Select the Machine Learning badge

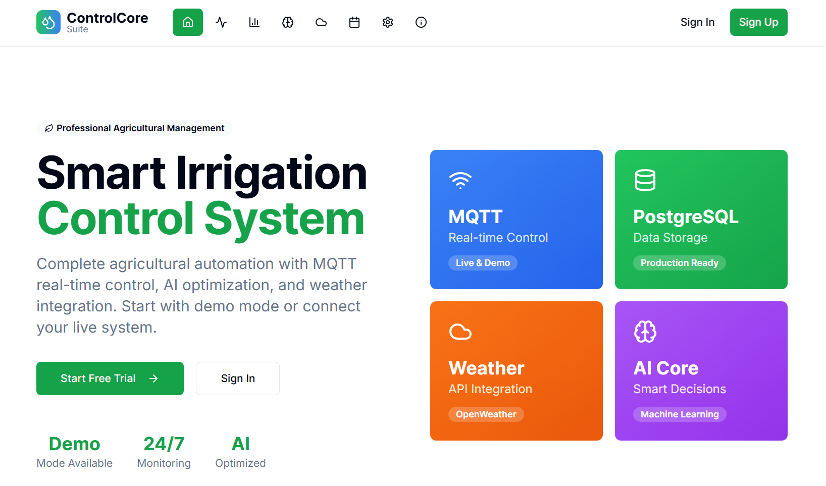(x=680, y=414)
